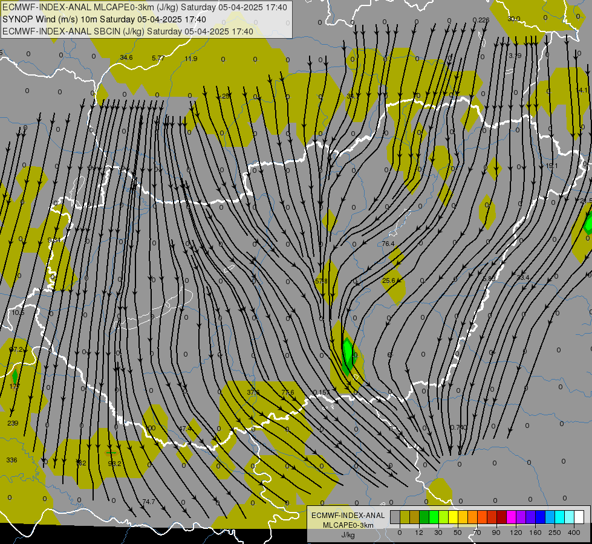
Task: Click the map value 74.7
Action: (148, 502)
